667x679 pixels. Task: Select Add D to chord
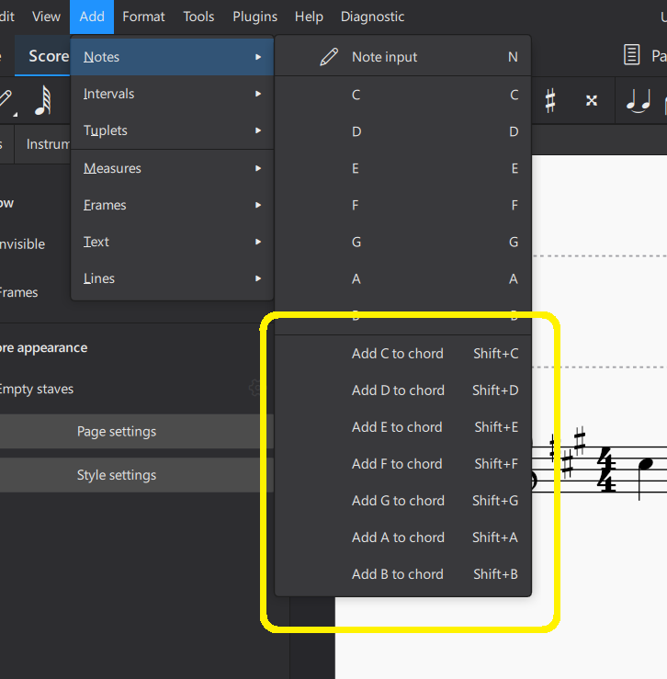pos(402,390)
